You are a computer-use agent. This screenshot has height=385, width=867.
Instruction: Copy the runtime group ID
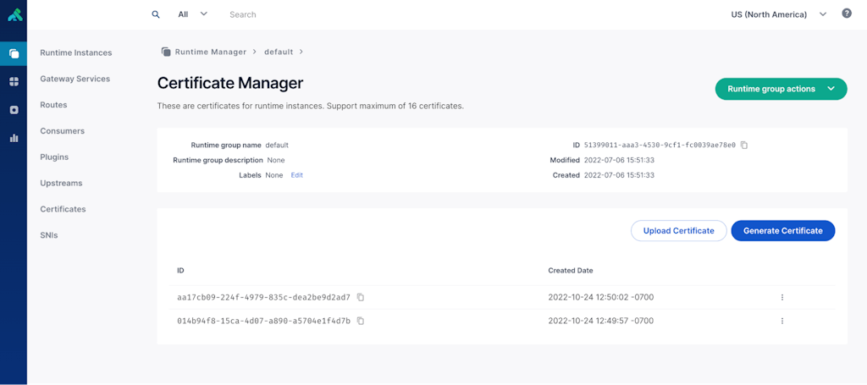[x=744, y=145]
